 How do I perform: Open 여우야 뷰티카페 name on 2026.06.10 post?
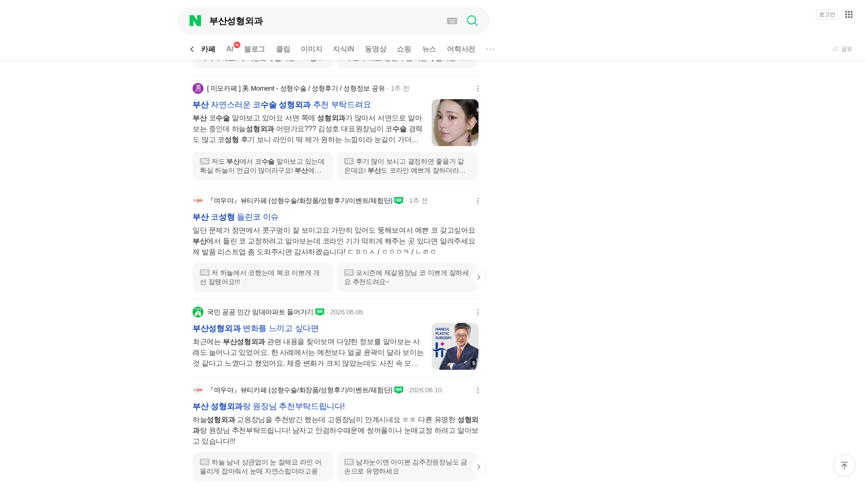[x=300, y=390]
